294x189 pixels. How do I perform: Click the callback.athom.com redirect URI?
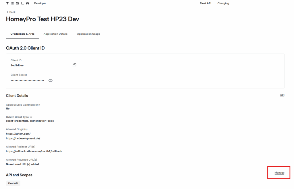34,151
